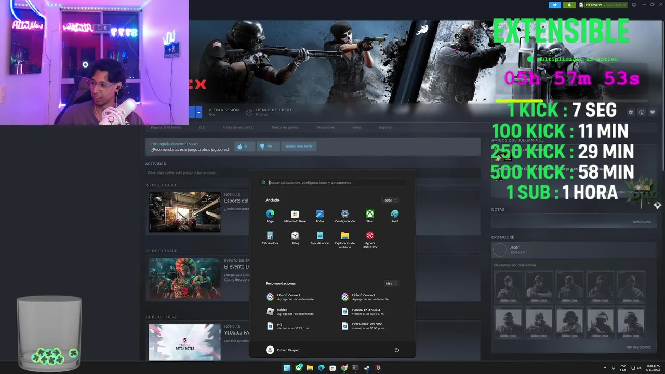
Task: Open Microsoft Edge from the taskbar
Action: coord(321,368)
